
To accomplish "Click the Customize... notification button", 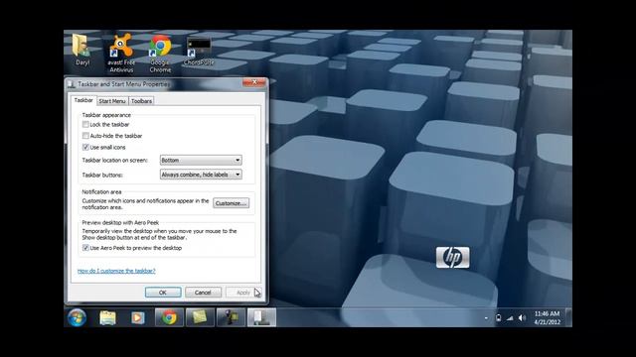I will point(231,203).
